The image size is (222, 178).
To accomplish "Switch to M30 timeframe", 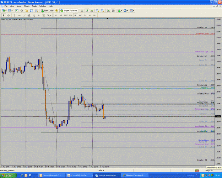I will 71,15.
